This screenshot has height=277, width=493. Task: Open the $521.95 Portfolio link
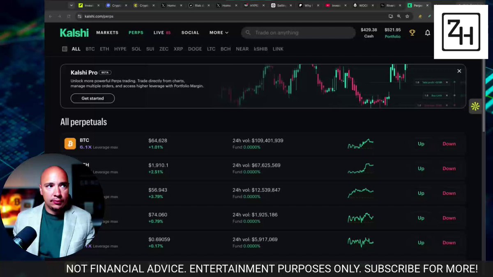tap(392, 33)
